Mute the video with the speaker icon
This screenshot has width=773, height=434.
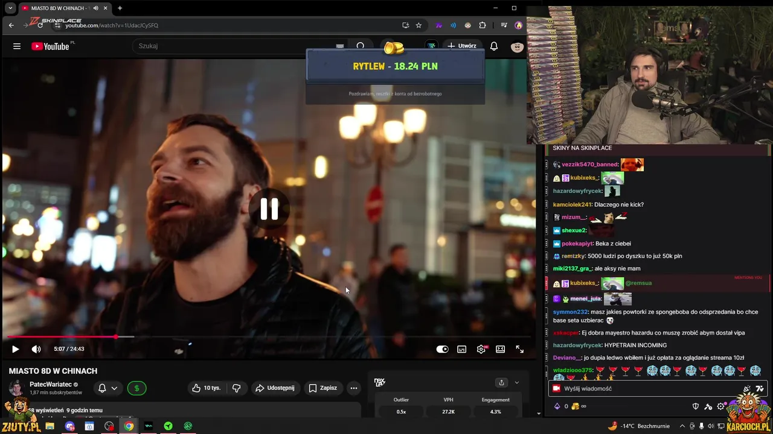click(36, 349)
